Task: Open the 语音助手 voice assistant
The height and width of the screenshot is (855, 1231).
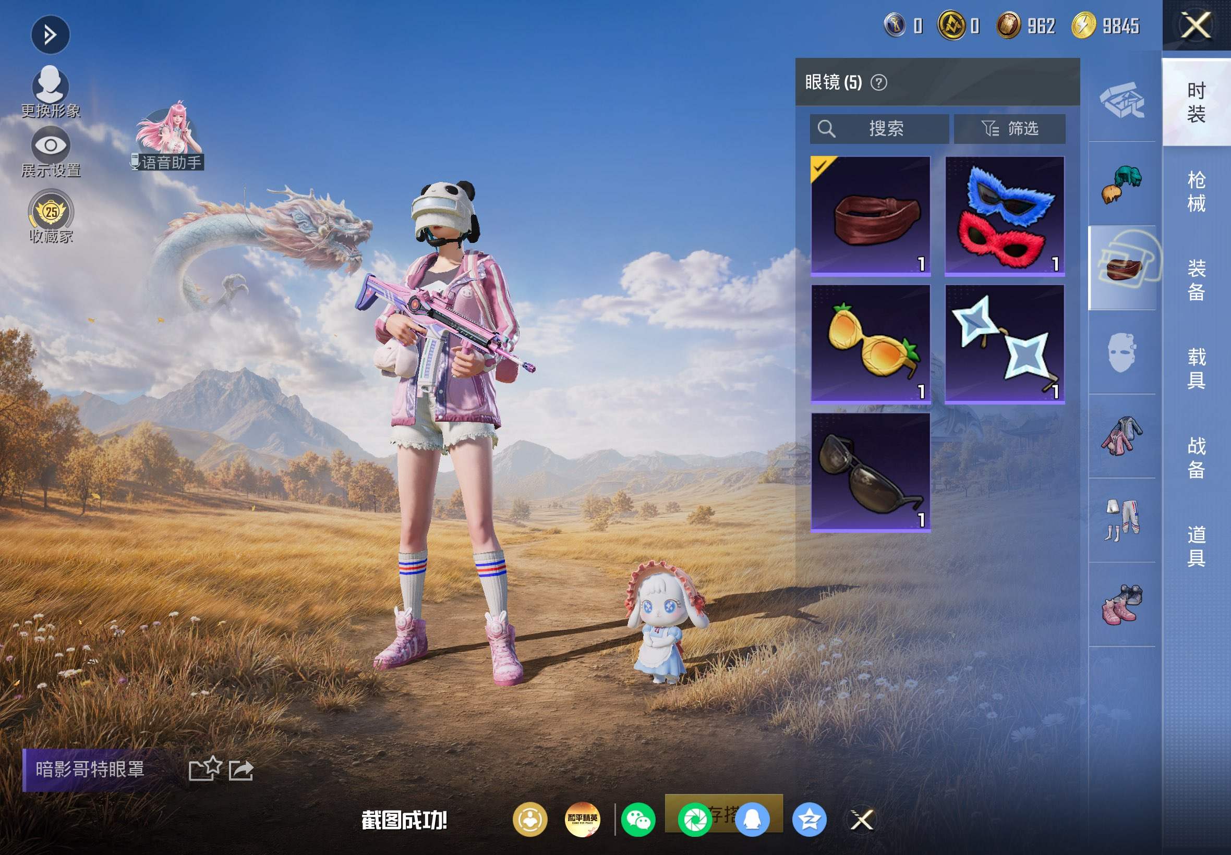Action: [x=168, y=137]
